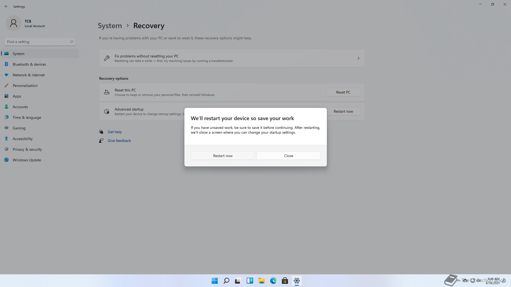Expand Fix problems without resetting chevron
This screenshot has width=511, height=287.
[x=358, y=58]
